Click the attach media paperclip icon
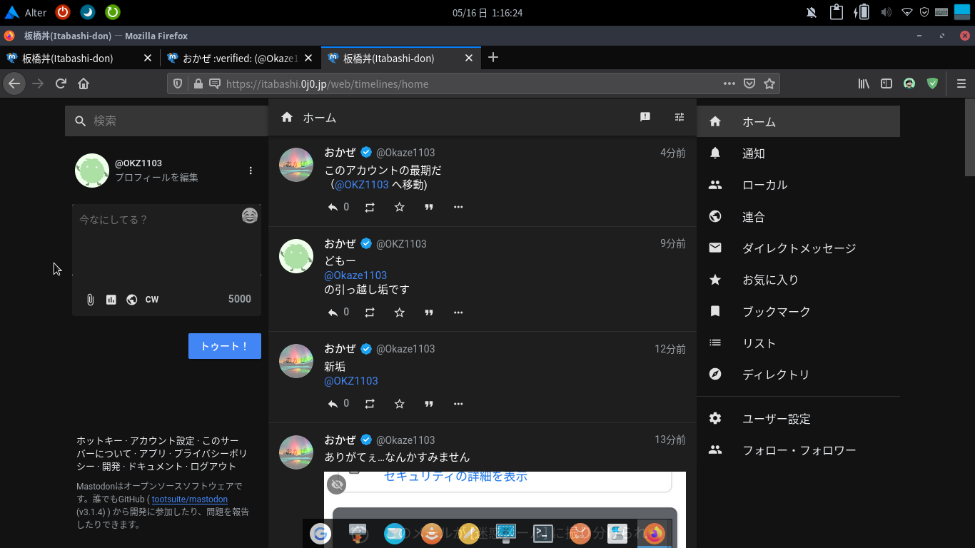 coord(91,300)
